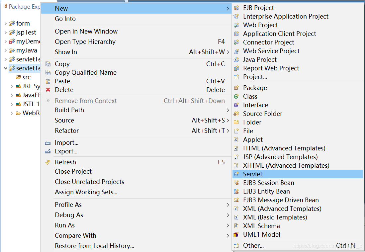Click the Application Client Project icon

click(x=236, y=34)
